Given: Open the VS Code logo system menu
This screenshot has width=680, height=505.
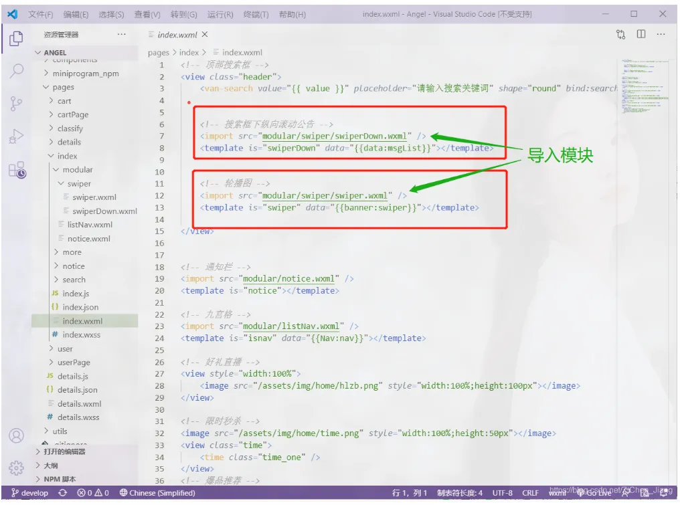Looking at the screenshot, I should tap(13, 14).
